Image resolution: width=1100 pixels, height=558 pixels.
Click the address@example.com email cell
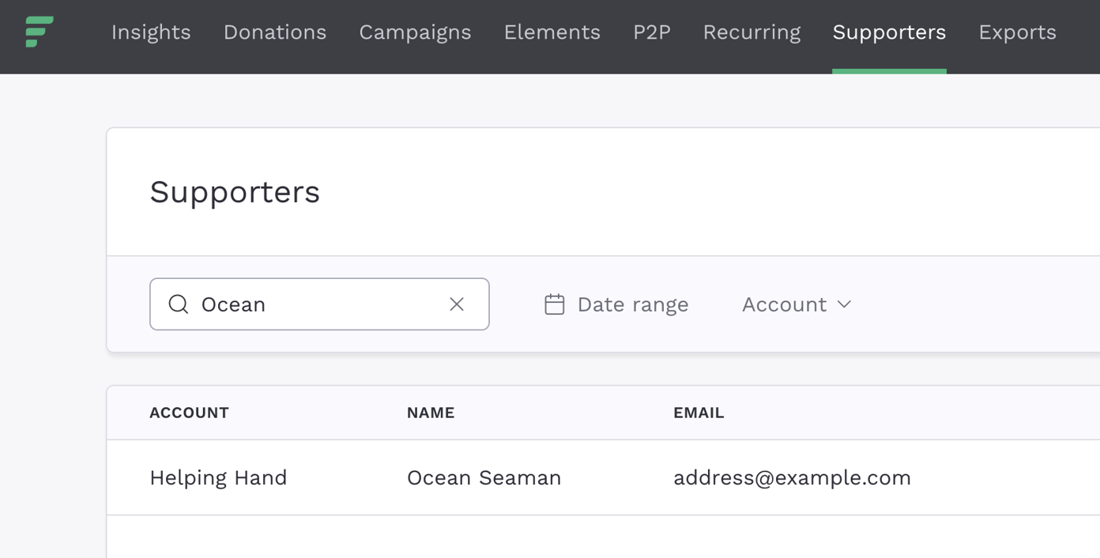tap(792, 478)
